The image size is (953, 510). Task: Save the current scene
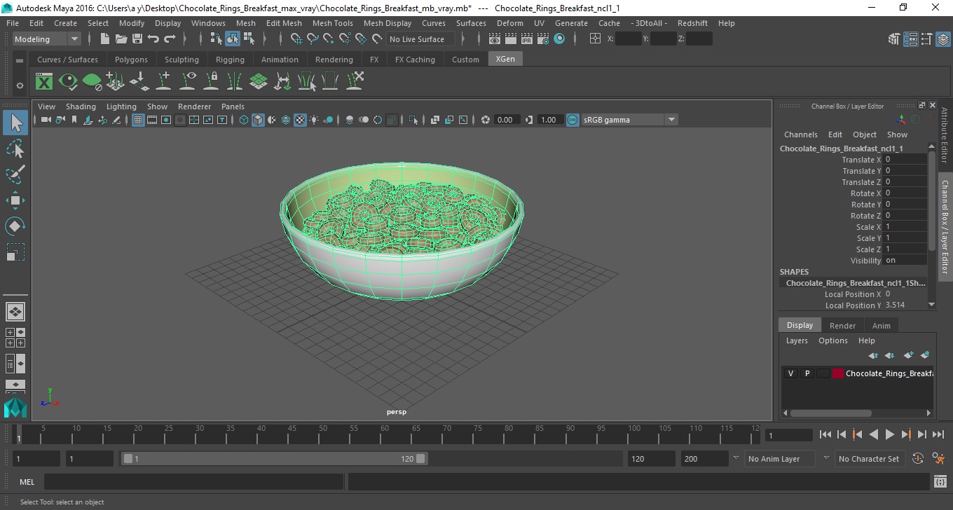coord(137,39)
